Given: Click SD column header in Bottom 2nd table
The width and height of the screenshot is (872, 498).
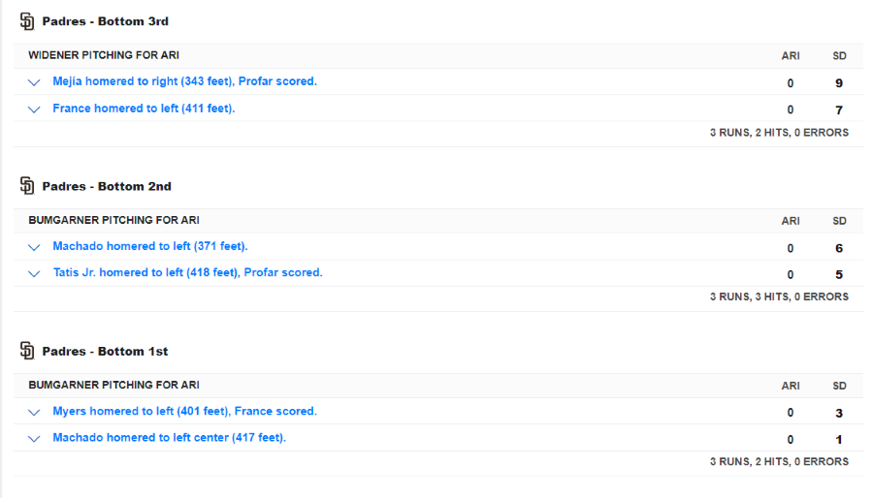Looking at the screenshot, I should coord(839,221).
